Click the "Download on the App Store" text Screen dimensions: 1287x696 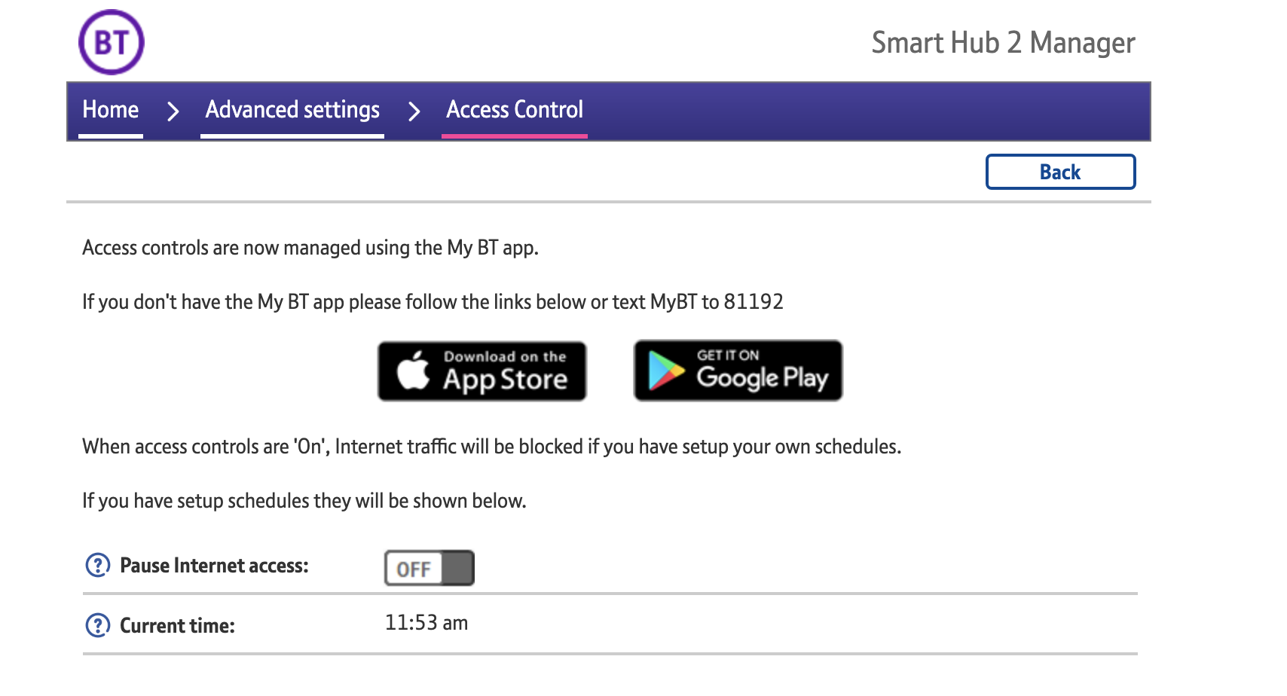505,371
